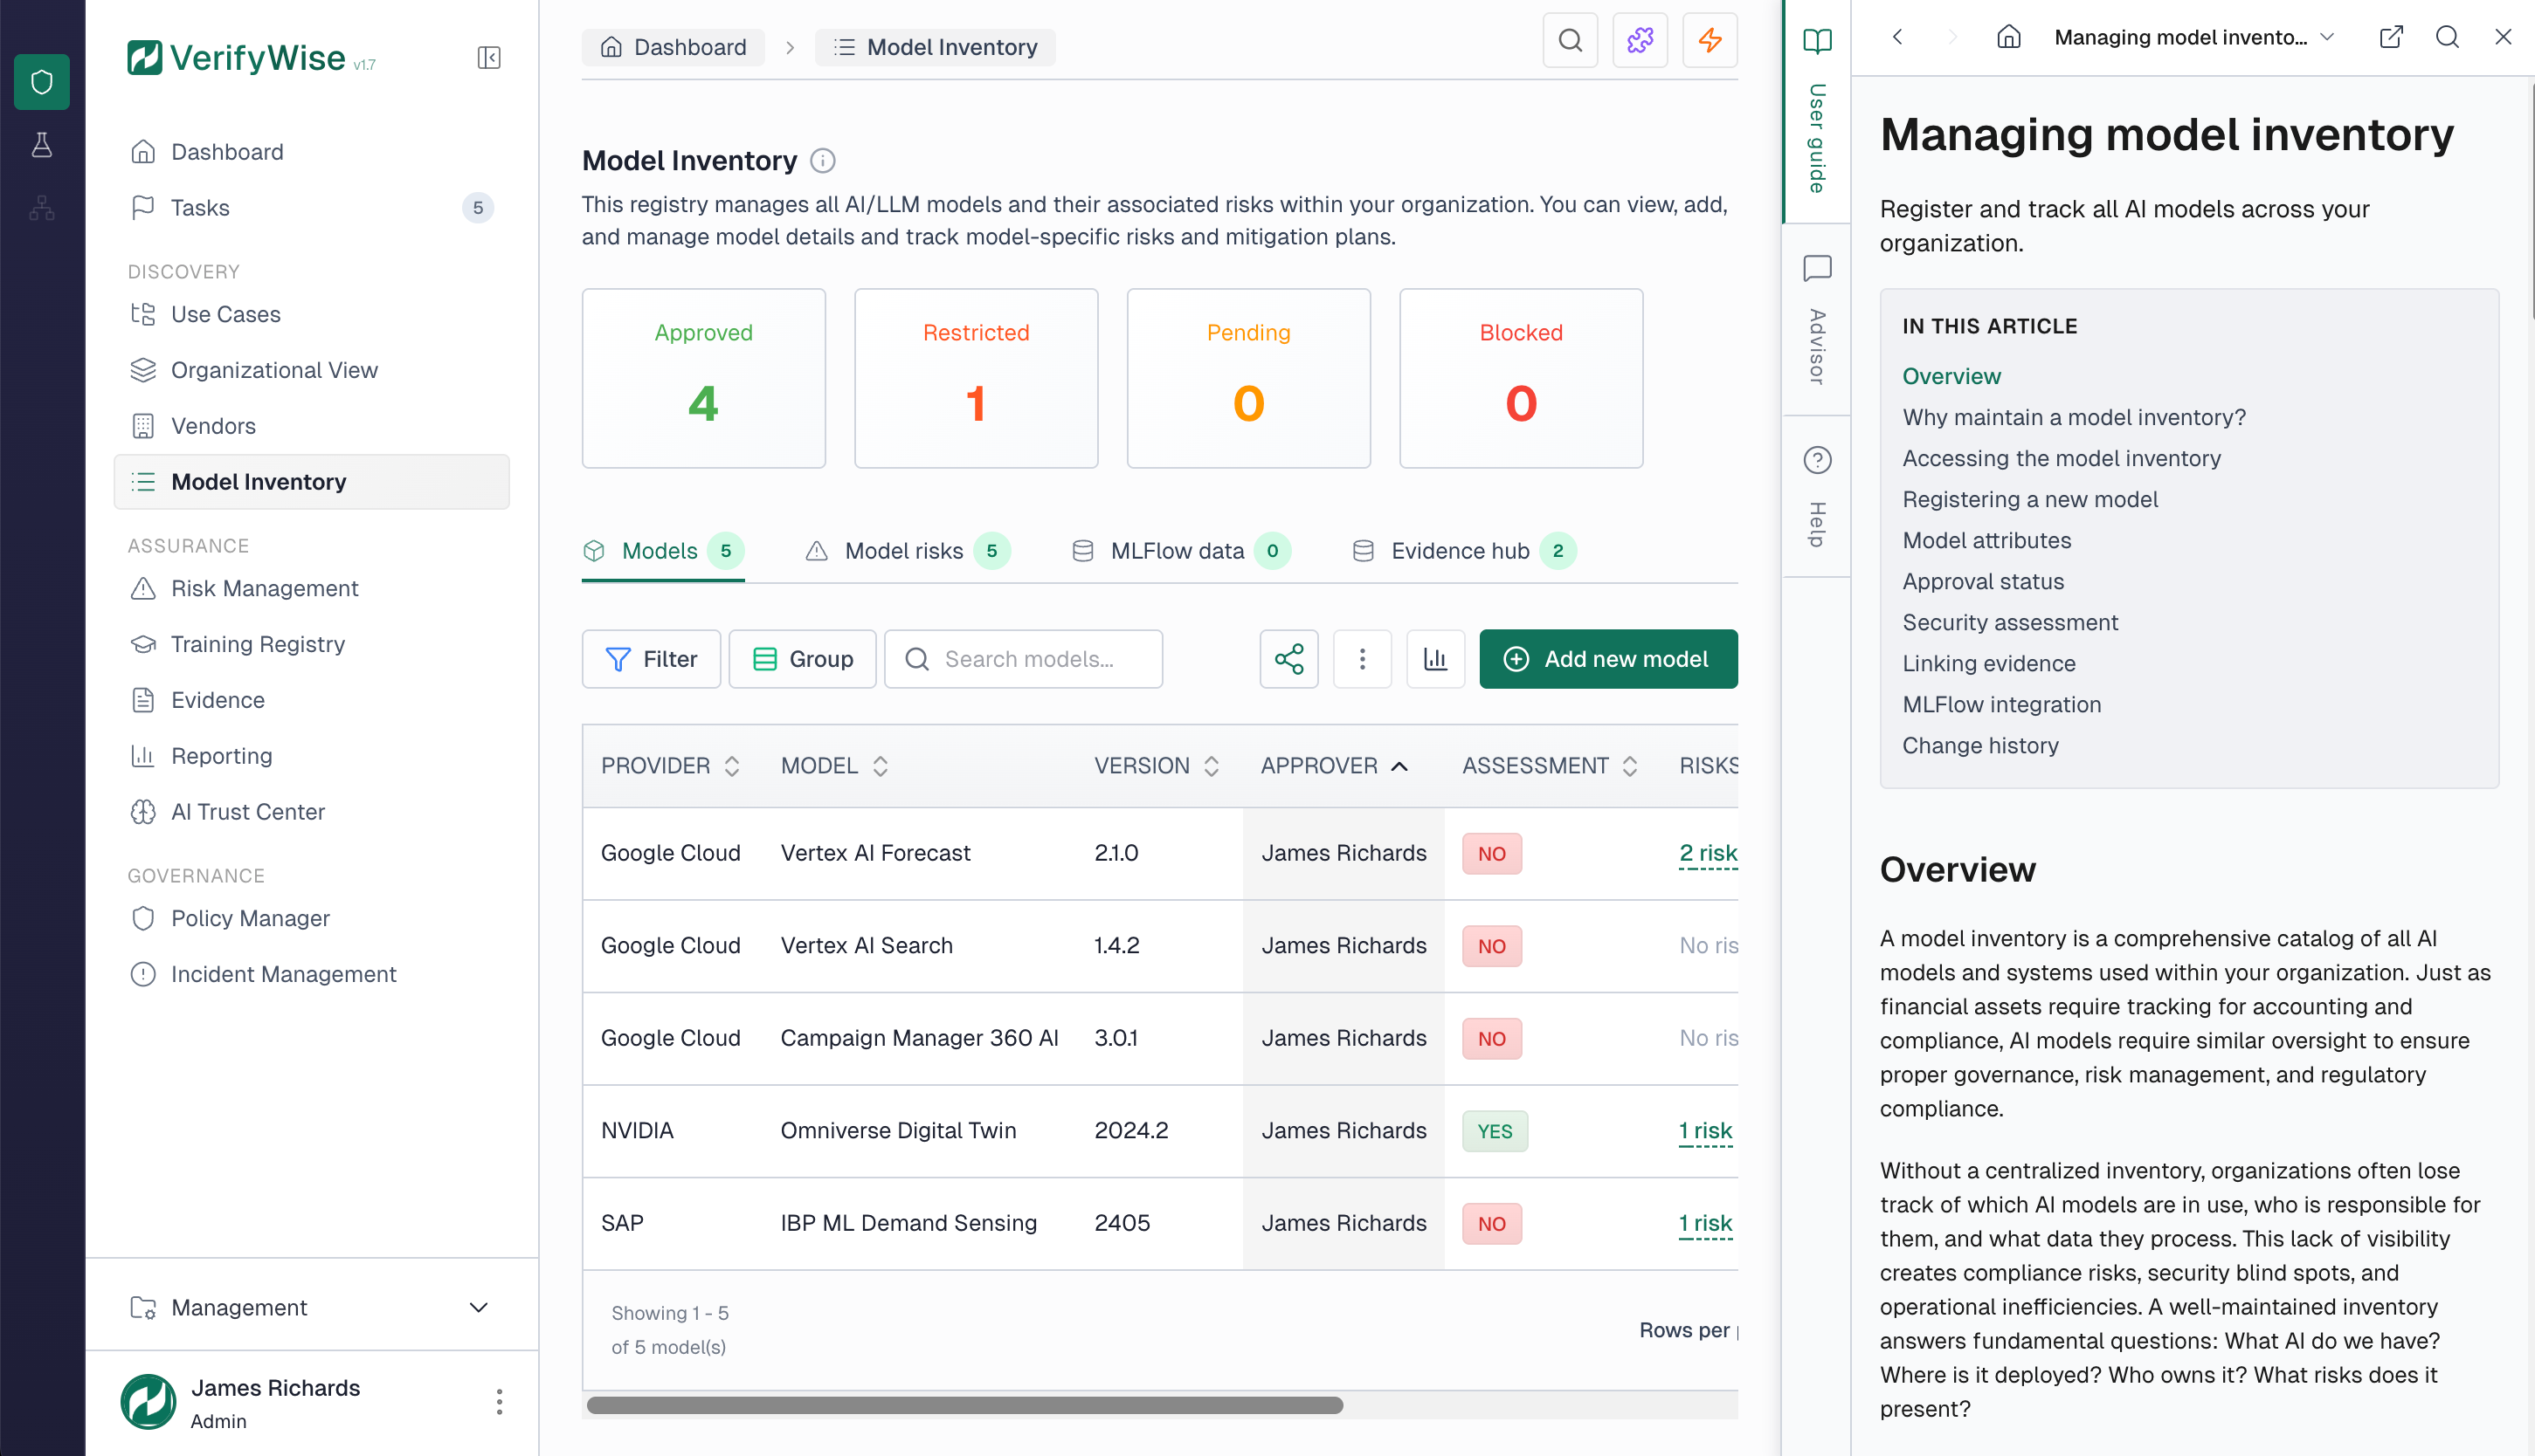The image size is (2535, 1456).
Task: Open the bar chart view icon
Action: [x=1435, y=659]
